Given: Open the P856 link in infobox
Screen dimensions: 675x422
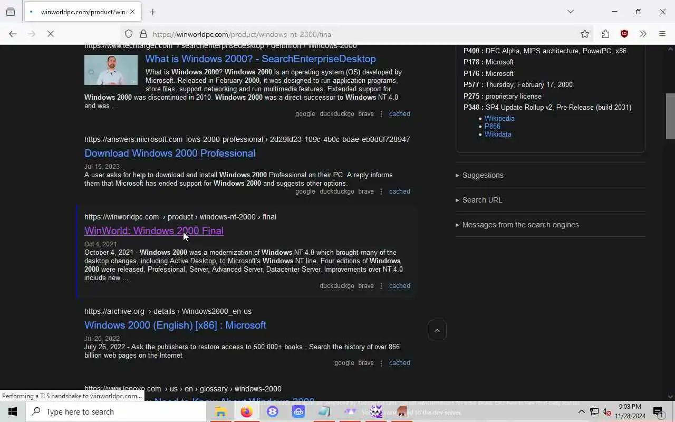Looking at the screenshot, I should (493, 127).
